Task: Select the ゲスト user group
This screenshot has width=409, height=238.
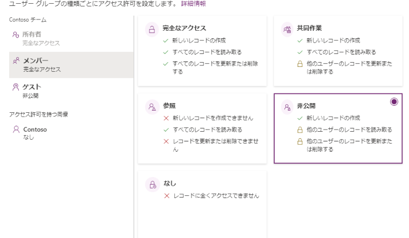Action: pos(71,91)
